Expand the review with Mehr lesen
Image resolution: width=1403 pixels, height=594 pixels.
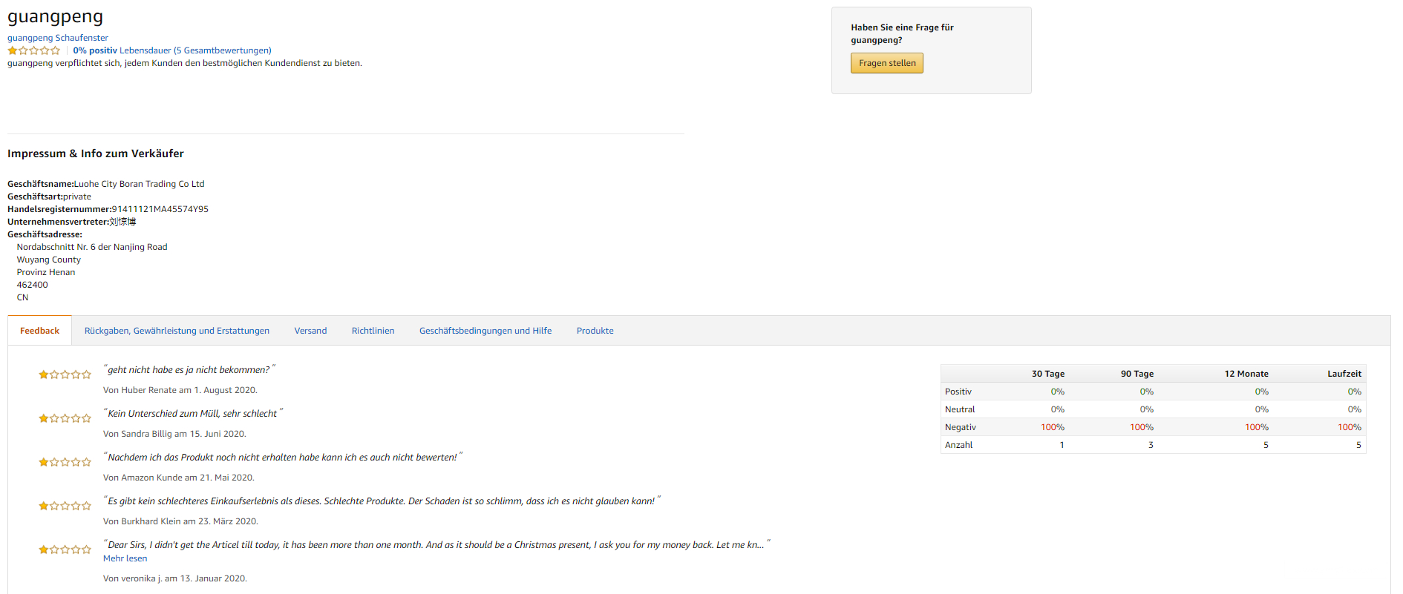[x=125, y=558]
